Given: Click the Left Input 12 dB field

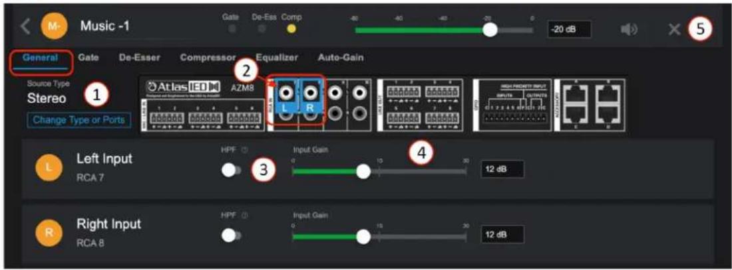Looking at the screenshot, I should click(x=502, y=169).
